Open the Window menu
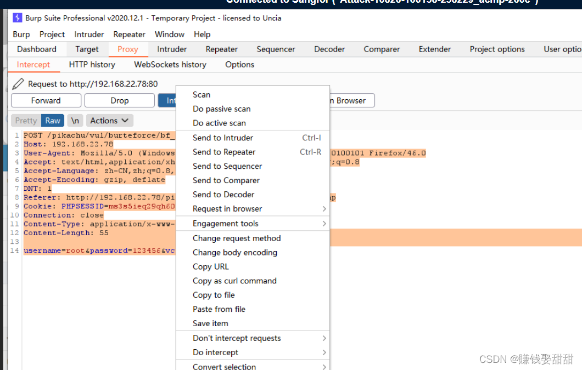 pos(170,35)
